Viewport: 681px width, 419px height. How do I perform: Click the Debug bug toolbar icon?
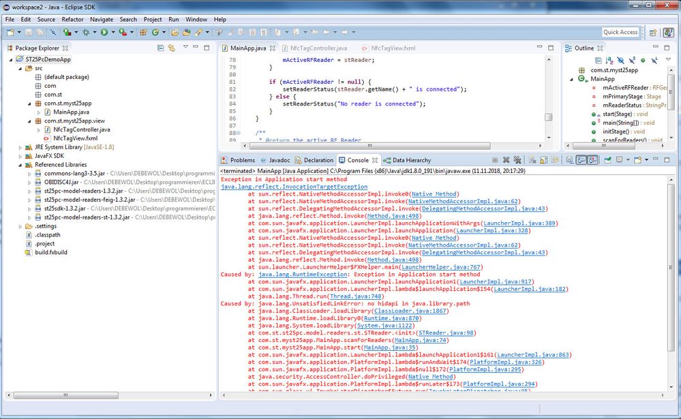86,32
